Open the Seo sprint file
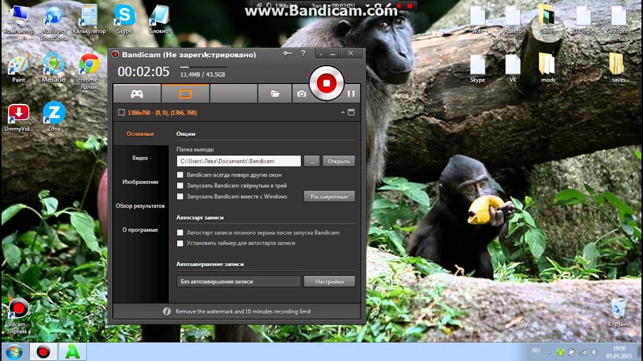 click(618, 20)
